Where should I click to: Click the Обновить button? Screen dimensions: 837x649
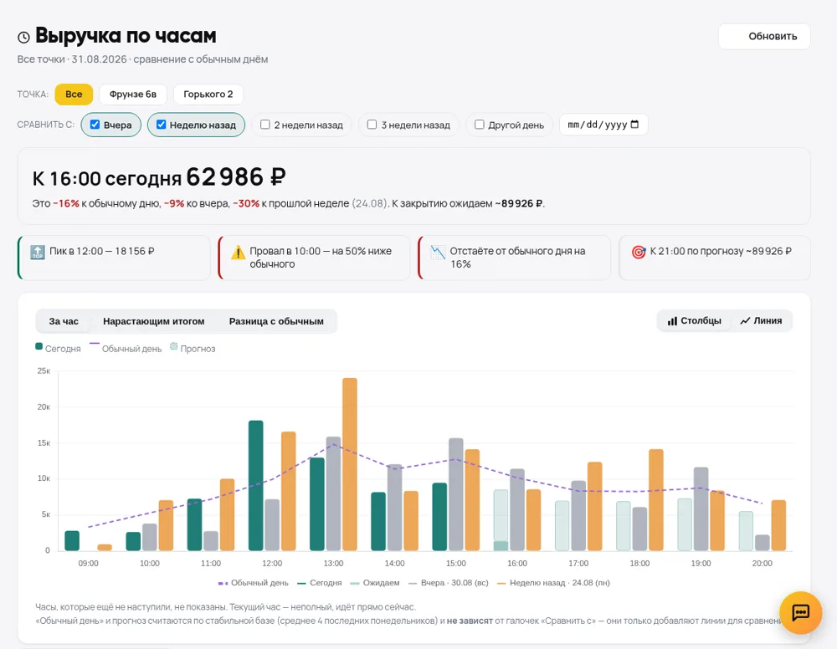click(764, 36)
